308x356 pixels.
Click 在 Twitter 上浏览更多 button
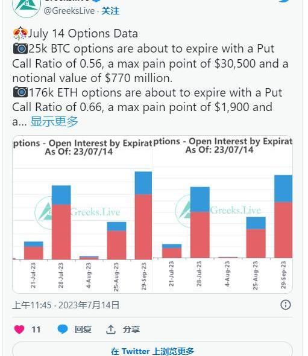[x=152, y=349]
